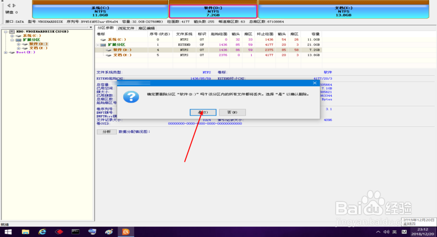The image size is (437, 237).
Task: Close the delete confirmation dialog
Action: (315, 83)
